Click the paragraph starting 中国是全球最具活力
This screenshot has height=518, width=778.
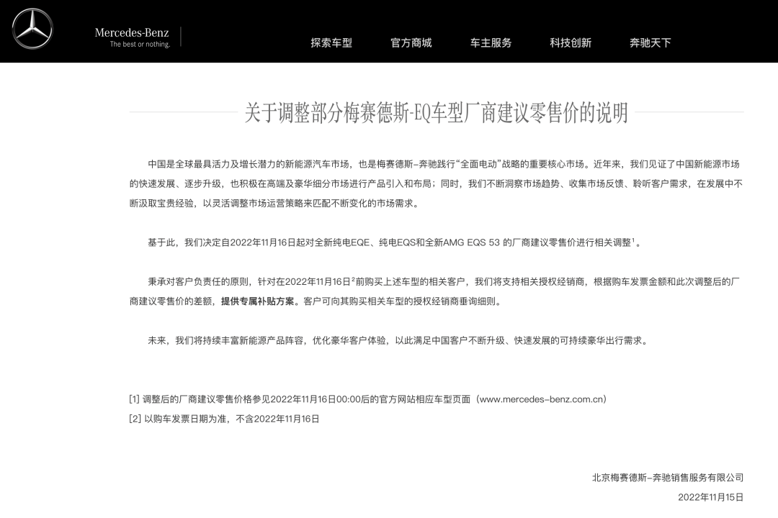click(436, 184)
